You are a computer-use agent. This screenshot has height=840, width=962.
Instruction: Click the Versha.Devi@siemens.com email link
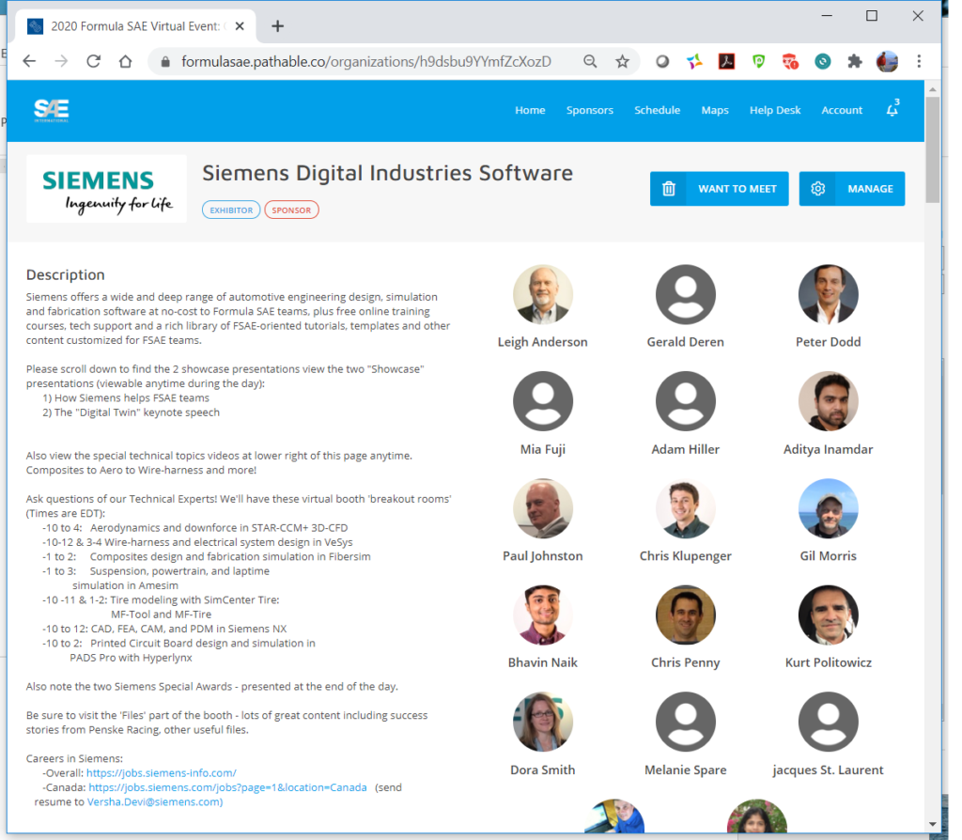[155, 802]
